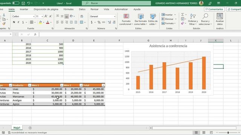Screen dimensions: 241x135
Task: Toggle the AutoSave switch
Action: (16, 3)
